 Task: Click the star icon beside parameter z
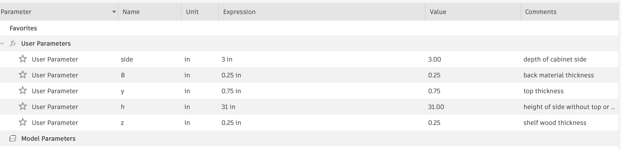click(x=23, y=122)
